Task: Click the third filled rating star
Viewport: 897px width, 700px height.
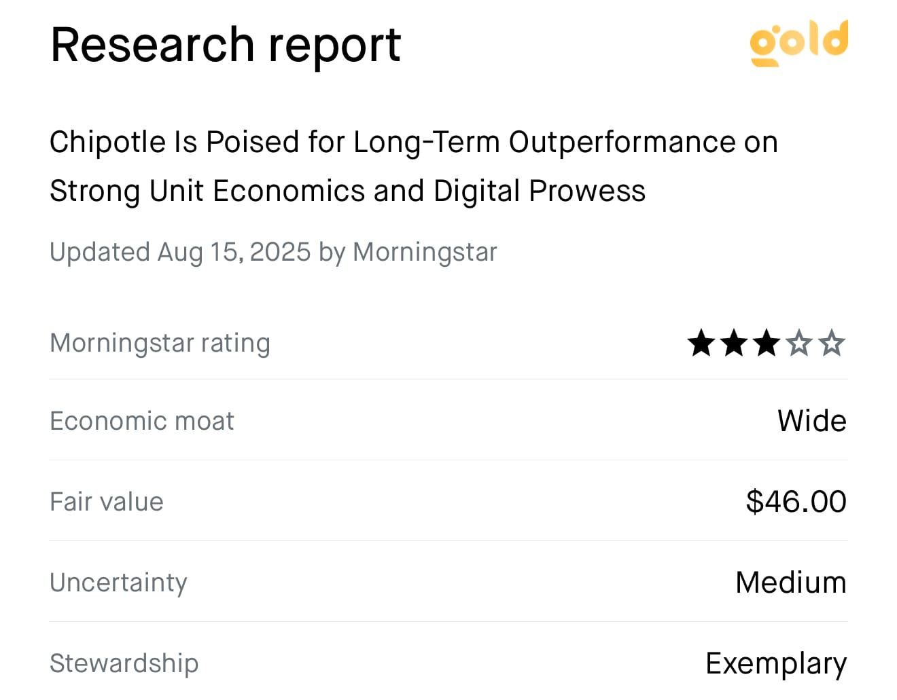Action: 767,343
